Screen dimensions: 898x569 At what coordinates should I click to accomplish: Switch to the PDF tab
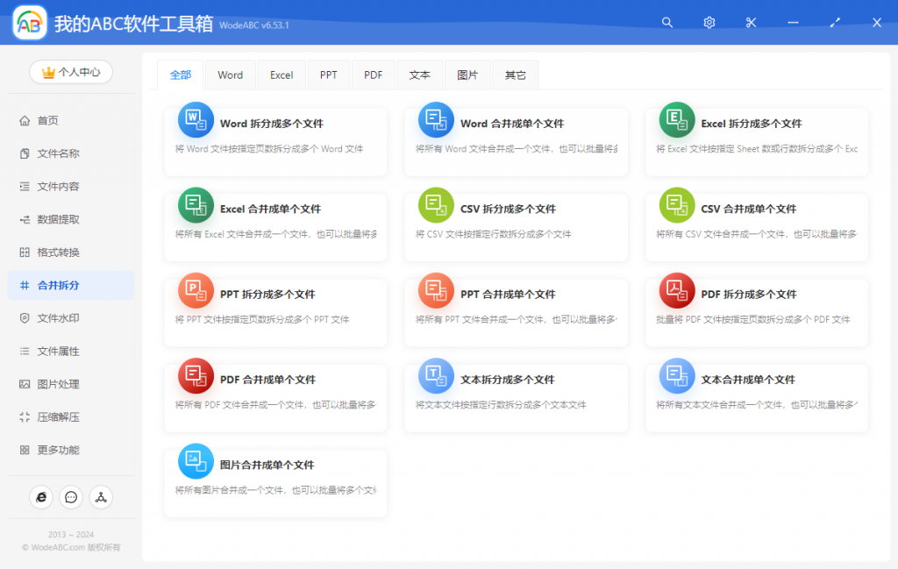coord(373,75)
